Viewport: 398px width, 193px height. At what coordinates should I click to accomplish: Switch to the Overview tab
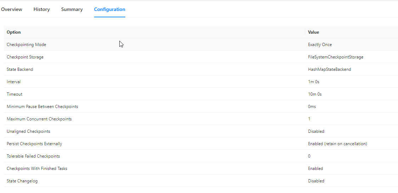[x=12, y=10]
